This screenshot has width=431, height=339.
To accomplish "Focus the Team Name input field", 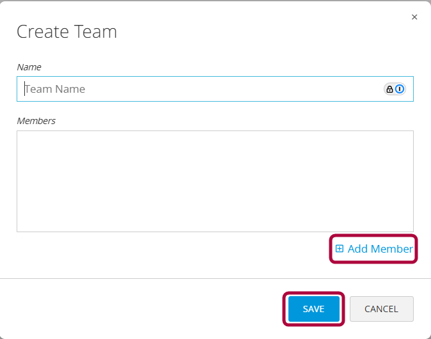I will 198,89.
